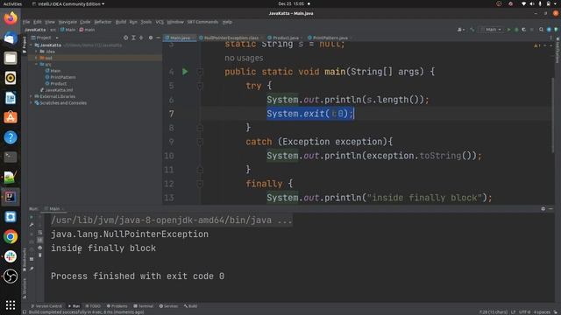Click the select opened file target icon
The height and width of the screenshot is (315, 561).
125,38
